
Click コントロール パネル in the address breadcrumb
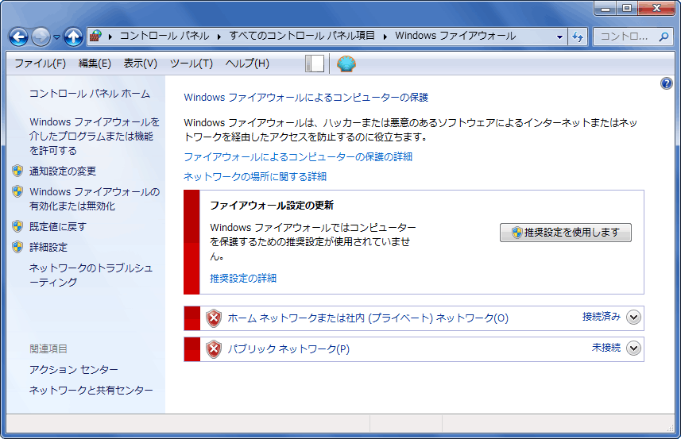164,36
